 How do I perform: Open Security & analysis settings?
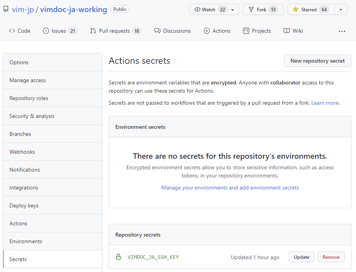53,116
